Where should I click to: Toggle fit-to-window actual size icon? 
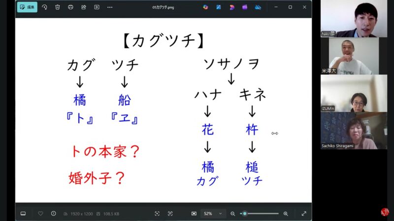[x=194, y=214]
